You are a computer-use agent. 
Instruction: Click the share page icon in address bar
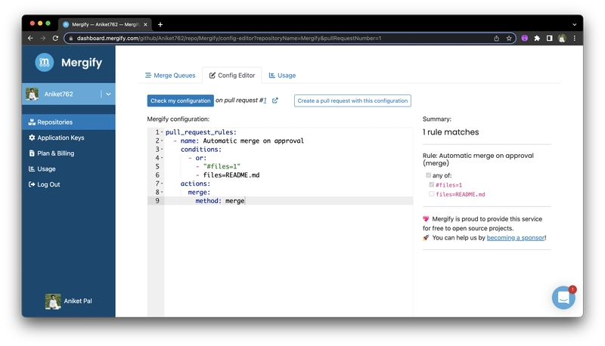click(497, 38)
